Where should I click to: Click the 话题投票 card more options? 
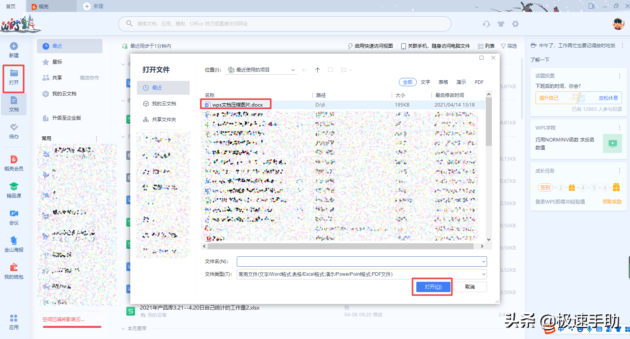pos(619,76)
